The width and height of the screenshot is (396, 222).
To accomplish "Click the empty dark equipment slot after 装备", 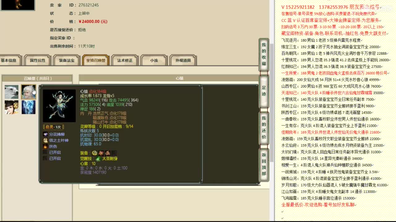I will point(114,153).
